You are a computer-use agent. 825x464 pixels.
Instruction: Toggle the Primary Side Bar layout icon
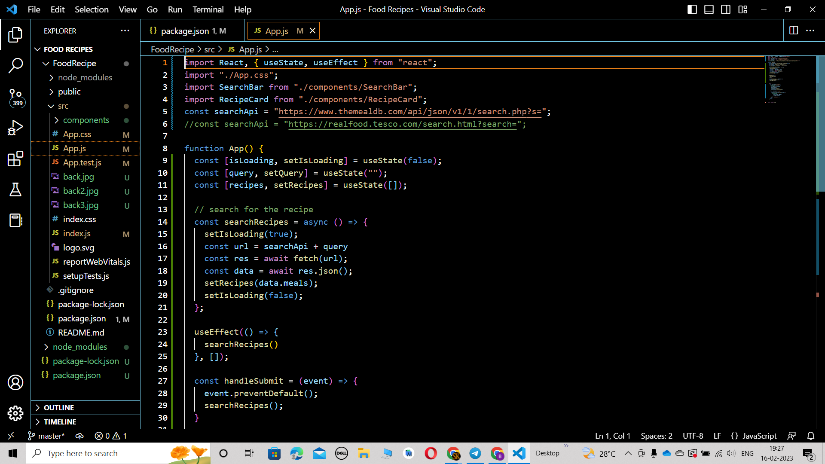coord(692,9)
